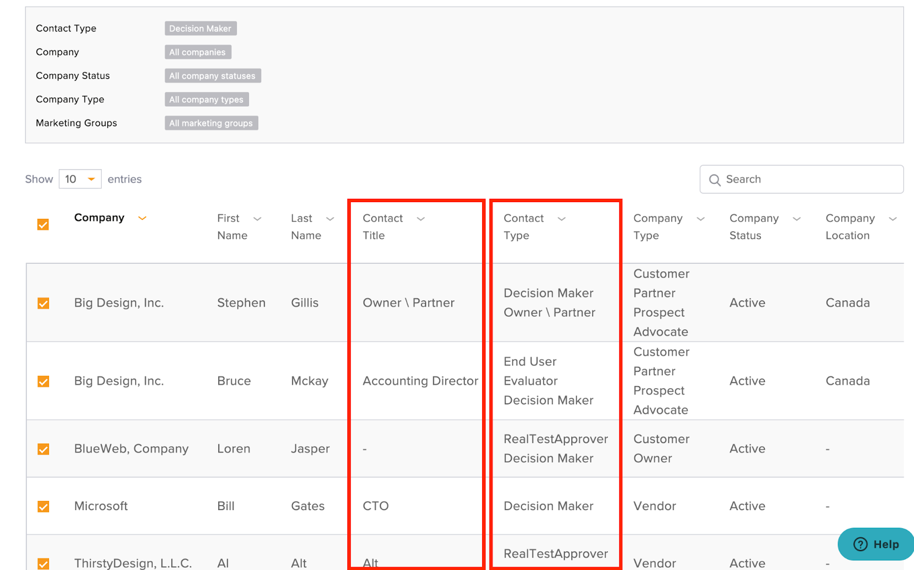914x570 pixels.
Task: Sort by the Company column arrow
Action: tap(142, 218)
